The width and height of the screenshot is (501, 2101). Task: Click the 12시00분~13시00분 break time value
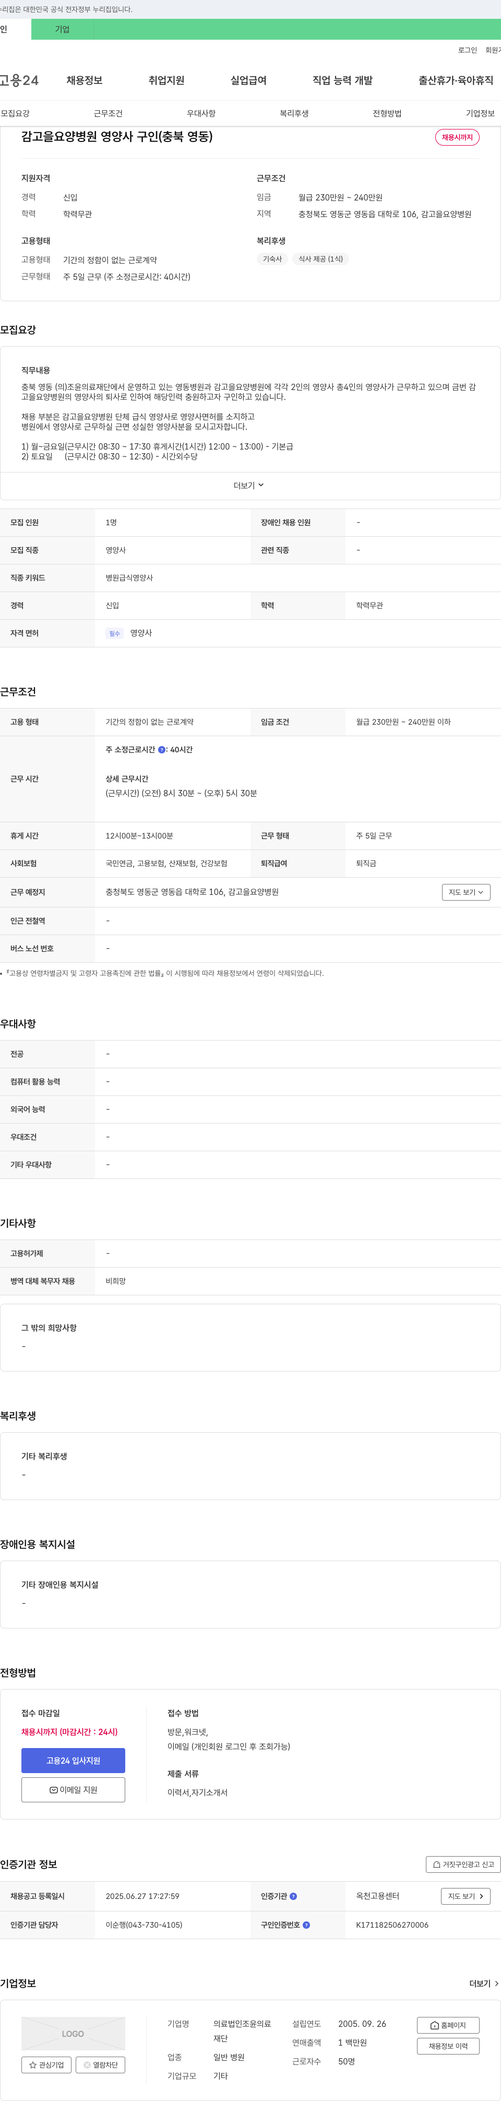coord(139,836)
